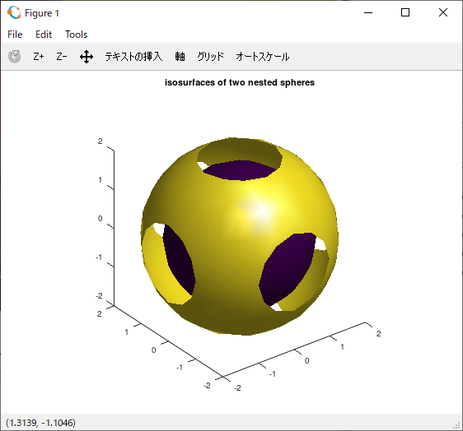Open the File menu

[15, 35]
